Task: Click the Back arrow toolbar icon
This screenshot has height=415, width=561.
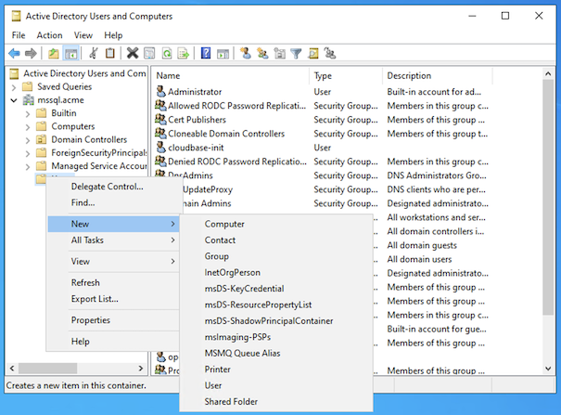Action: (x=14, y=54)
